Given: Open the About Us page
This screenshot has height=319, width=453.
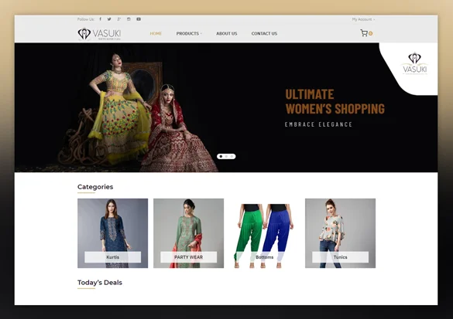Looking at the screenshot, I should (227, 33).
